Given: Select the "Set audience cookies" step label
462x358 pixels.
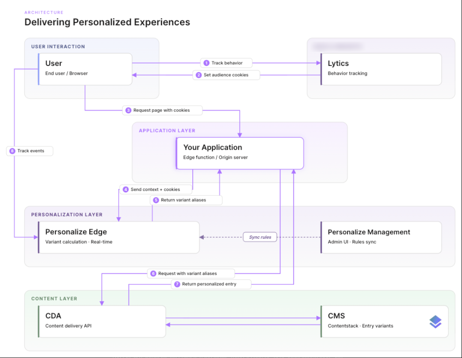Looking at the screenshot, I should [226, 75].
